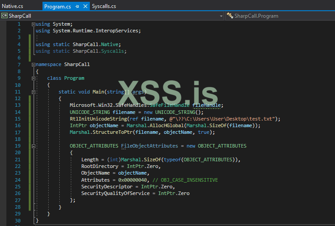Click the FileObjectAttributes variable name
The image size is (335, 226).
tap(150, 146)
